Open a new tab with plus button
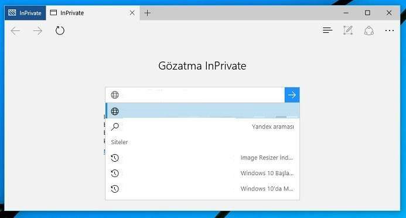Screen dimensions: 406x218 pos(147,13)
